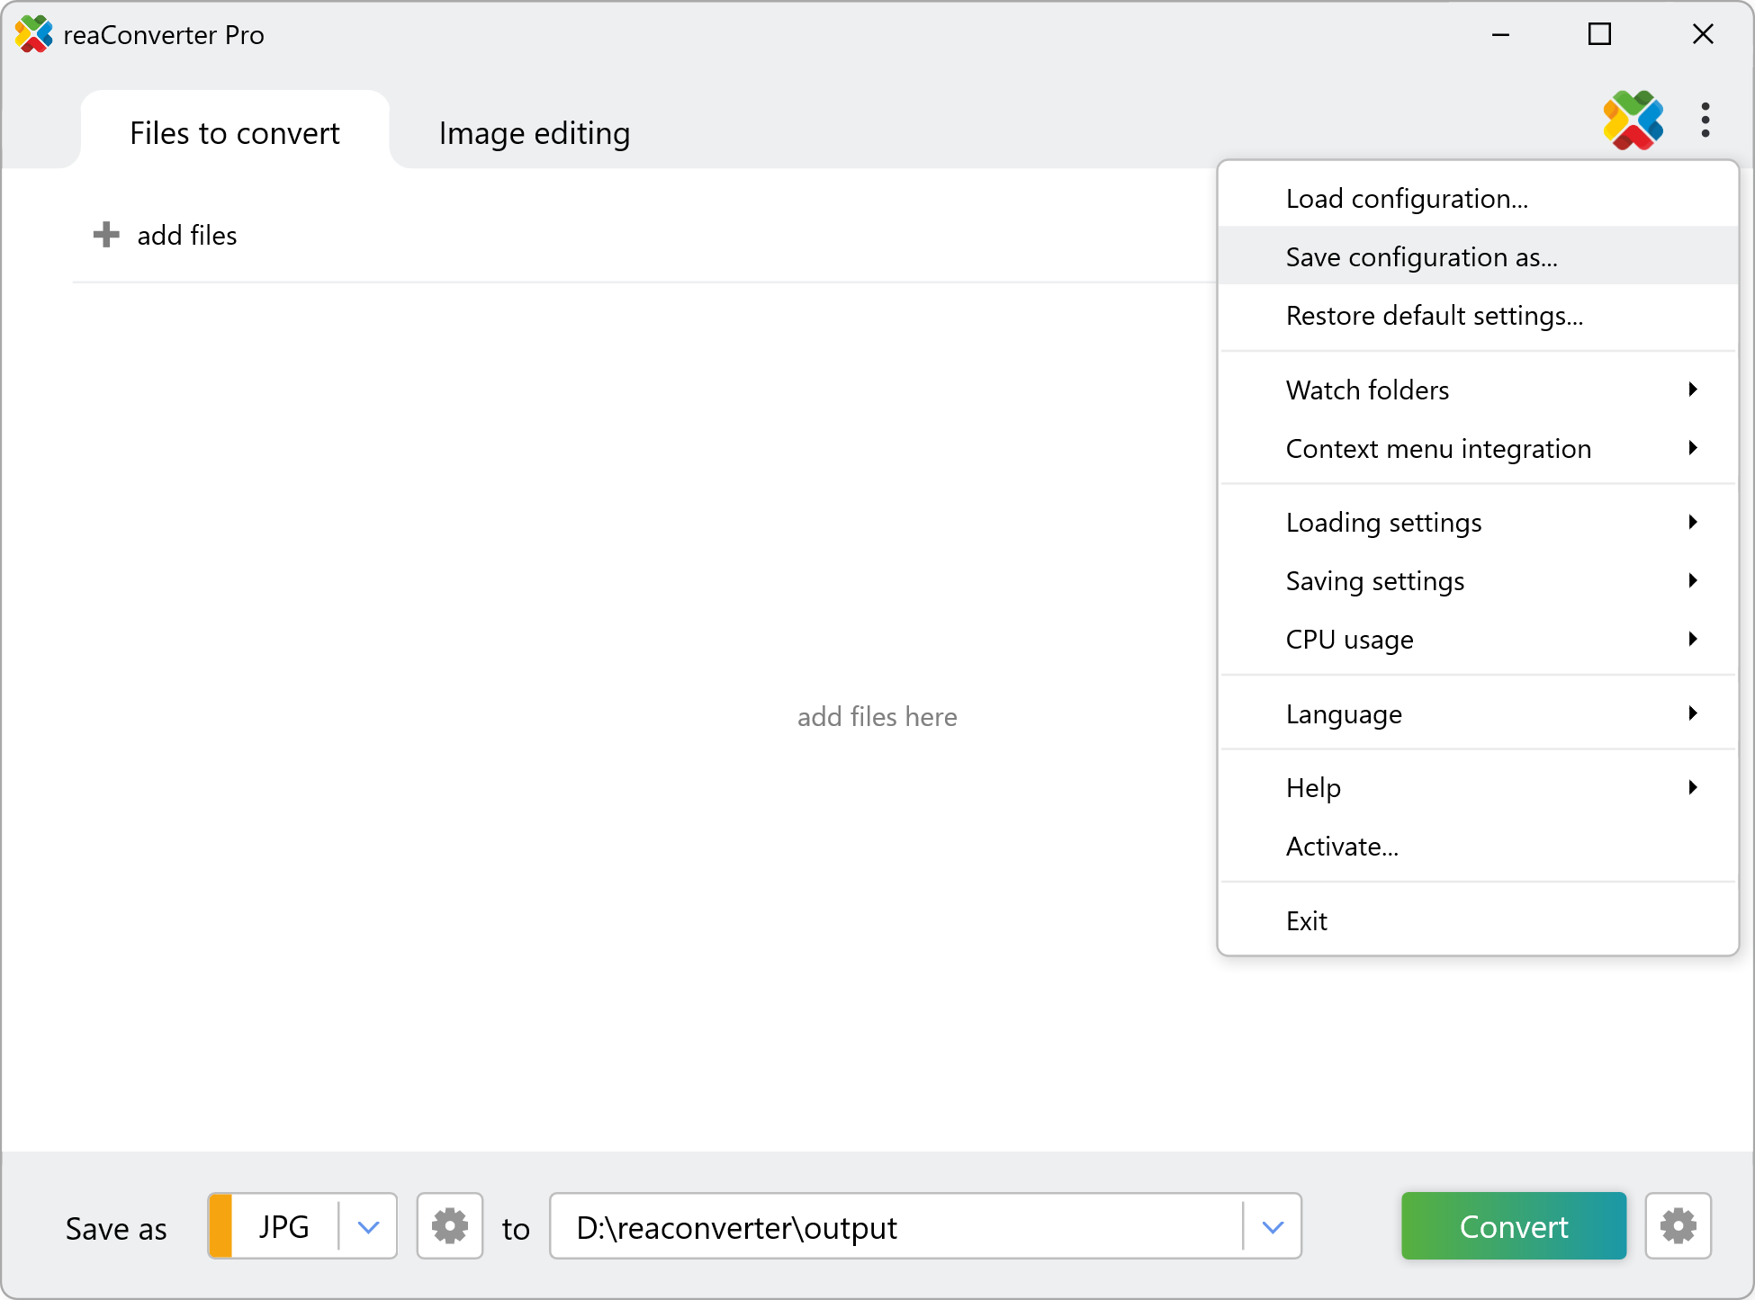
Task: Click the plus icon beside add files
Action: point(106,235)
